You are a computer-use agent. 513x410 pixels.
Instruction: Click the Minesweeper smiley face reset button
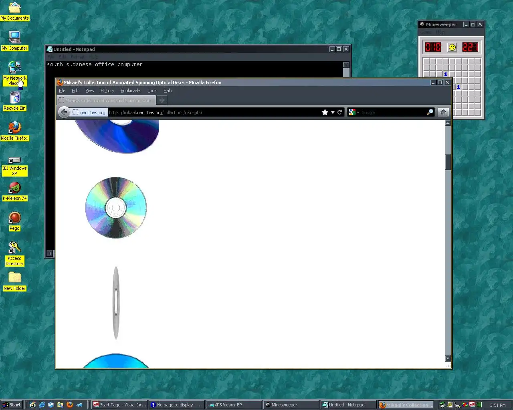click(452, 47)
